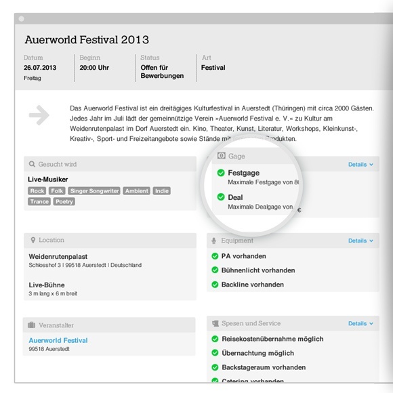Click the gray arrow icon beside the description
The height and width of the screenshot is (393, 393).
tap(39, 115)
